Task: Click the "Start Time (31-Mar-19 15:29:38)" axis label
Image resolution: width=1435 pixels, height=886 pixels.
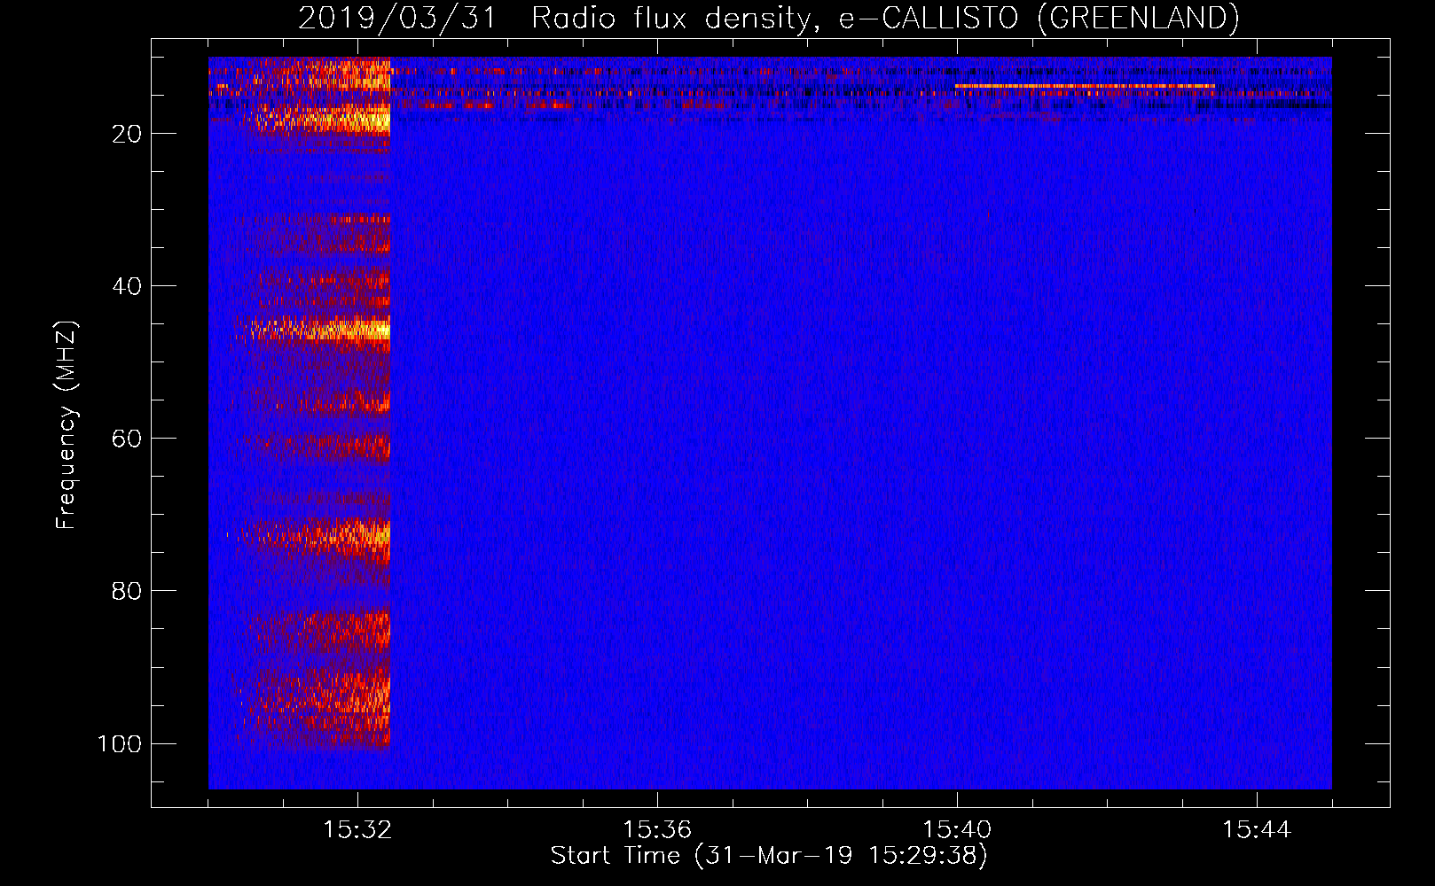Action: coord(769,855)
